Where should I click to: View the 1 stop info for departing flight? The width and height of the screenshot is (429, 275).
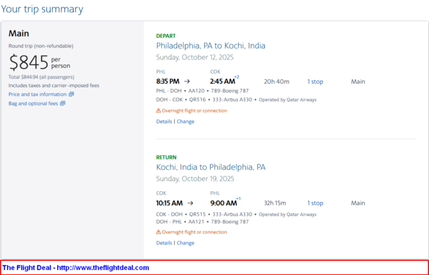pos(315,82)
